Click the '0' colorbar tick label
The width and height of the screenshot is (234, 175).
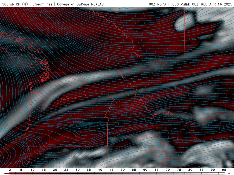pyautogui.click(x=10, y=170)
